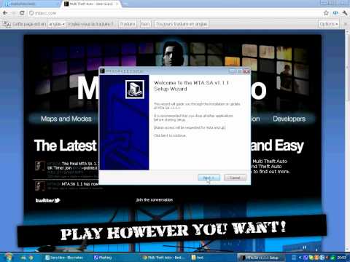The height and width of the screenshot is (262, 350).
Task: Click the Welcome to MTA:SA Setup Wizard heading
Action: 191,86
